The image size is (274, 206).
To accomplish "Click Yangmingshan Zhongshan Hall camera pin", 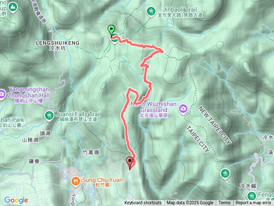I will pos(2,94).
